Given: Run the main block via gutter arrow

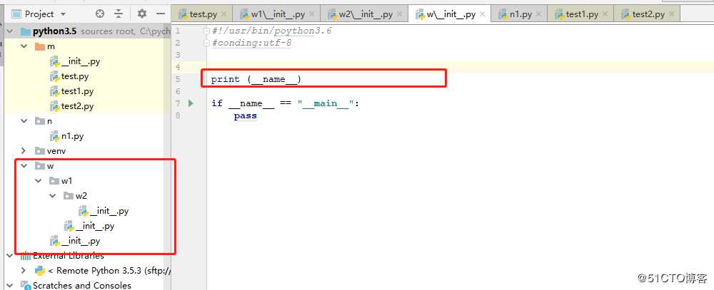Looking at the screenshot, I should tap(191, 103).
